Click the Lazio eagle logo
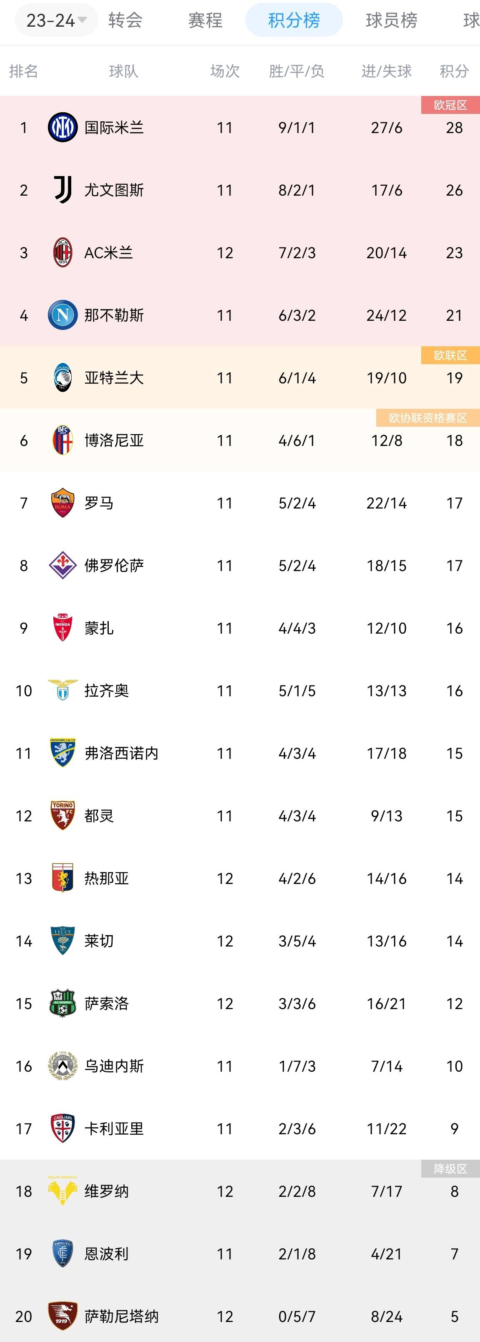 point(62,690)
